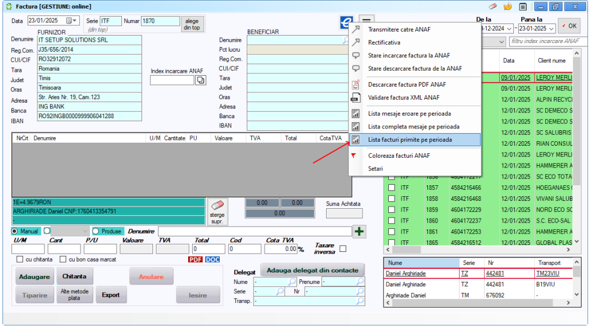Click the Alte metode plata button
The height and width of the screenshot is (327, 589).
[74, 294]
